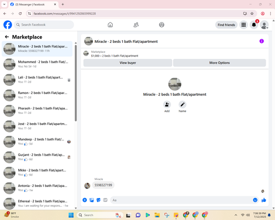Screen dimensions: 275x220
Task: Open the Mikke conversation
Action: [37, 173]
